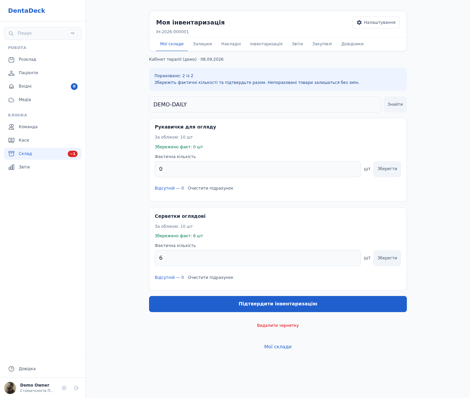Switch to the Мої склади tab
The image size is (470, 398).
pyautogui.click(x=172, y=44)
